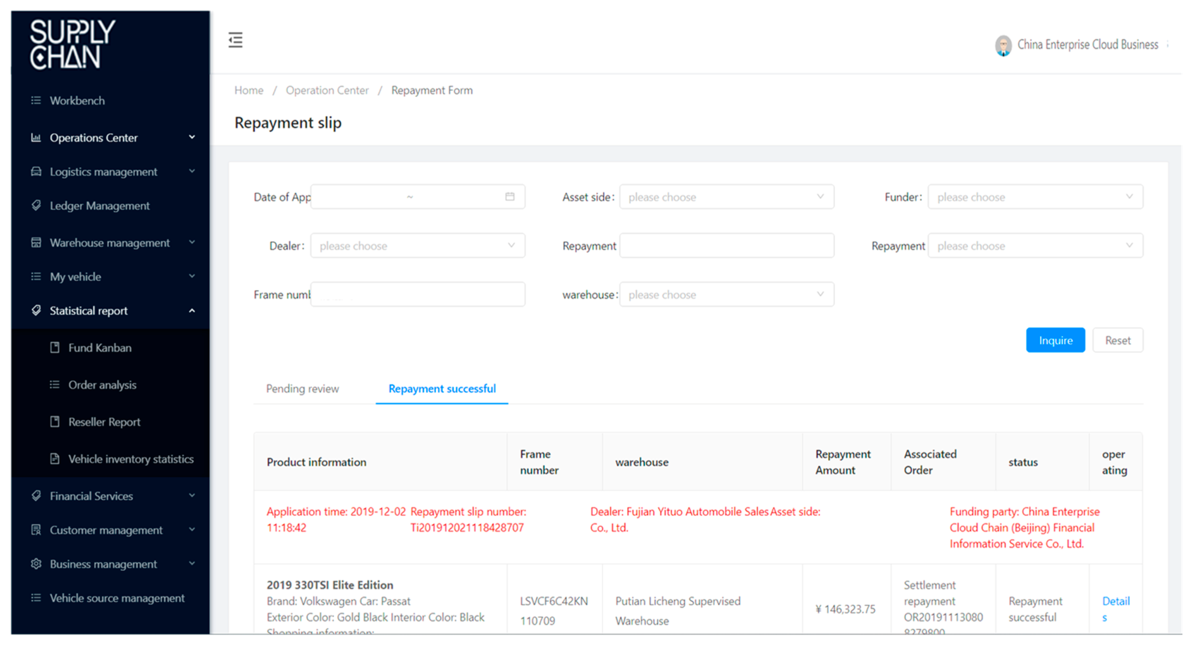Open the Asset side dropdown
Screen dimensions: 1194x648
726,197
